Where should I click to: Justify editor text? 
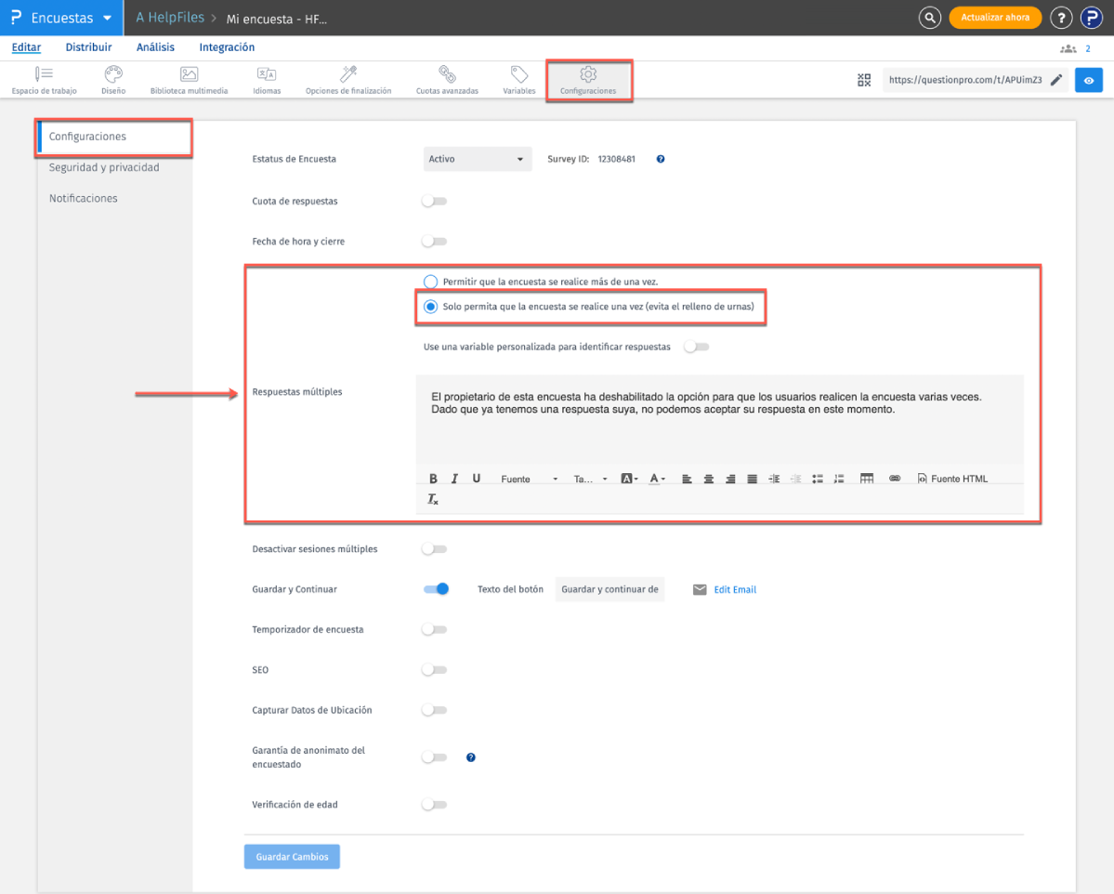(752, 479)
